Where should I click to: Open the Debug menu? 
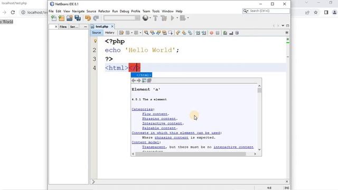(x=125, y=11)
